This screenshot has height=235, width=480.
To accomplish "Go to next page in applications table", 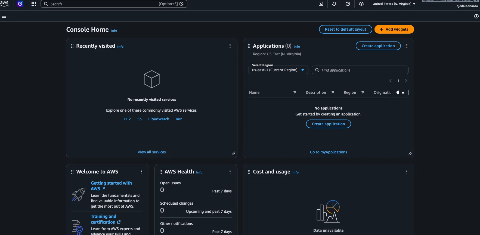I will (406, 81).
